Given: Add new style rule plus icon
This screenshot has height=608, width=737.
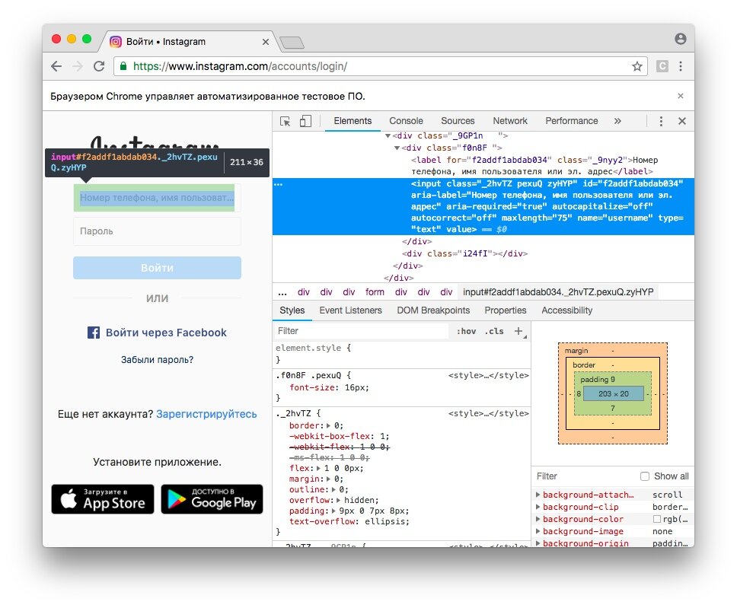Looking at the screenshot, I should 518,331.
